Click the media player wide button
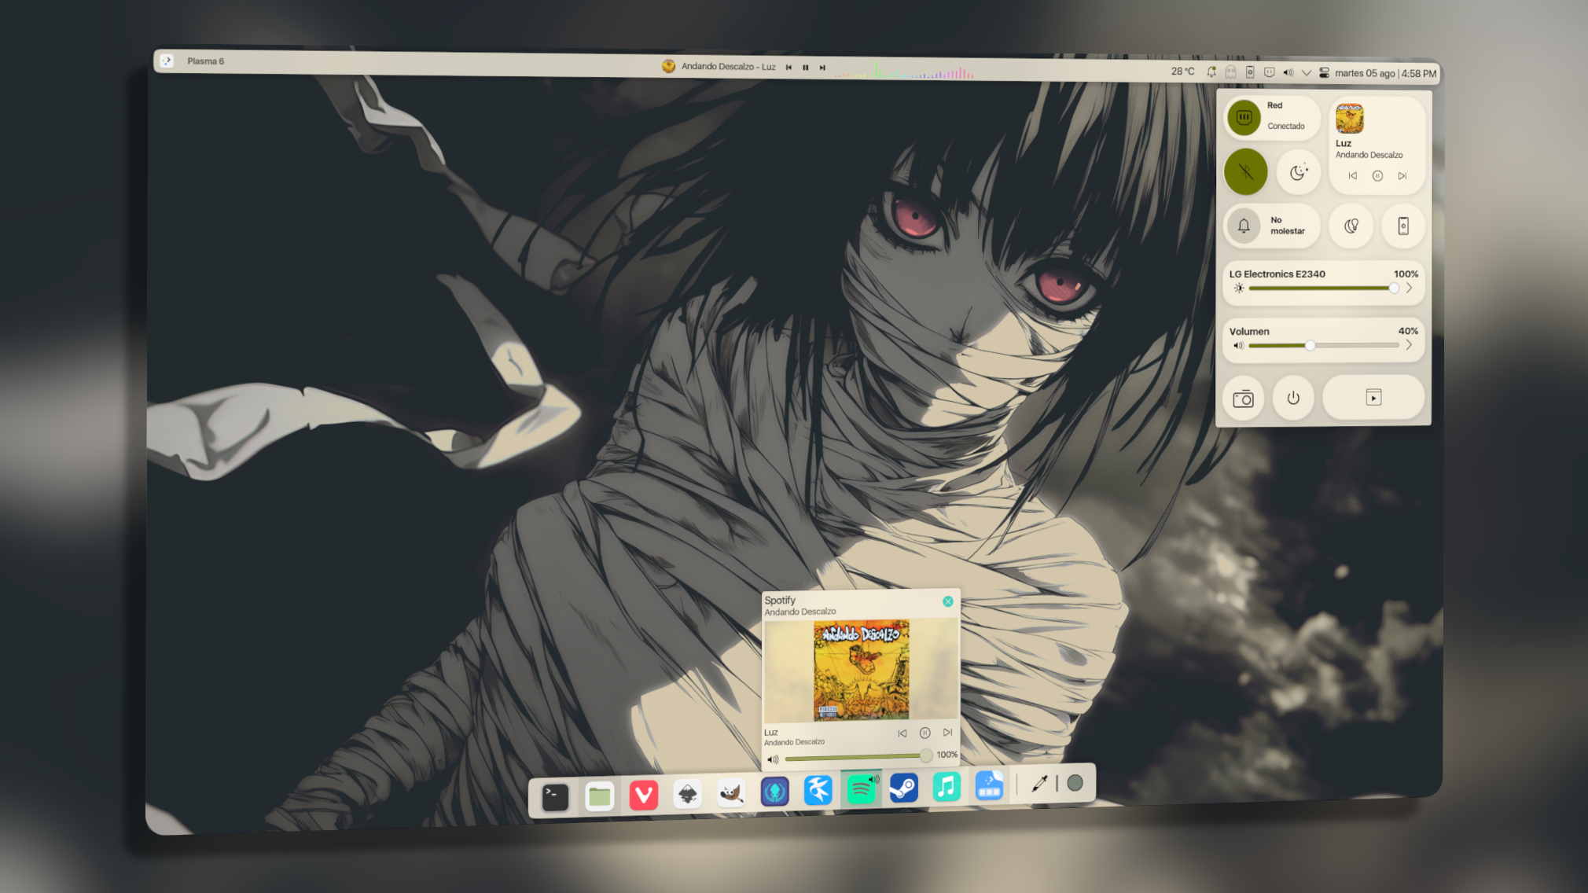1588x893 pixels. click(1373, 397)
